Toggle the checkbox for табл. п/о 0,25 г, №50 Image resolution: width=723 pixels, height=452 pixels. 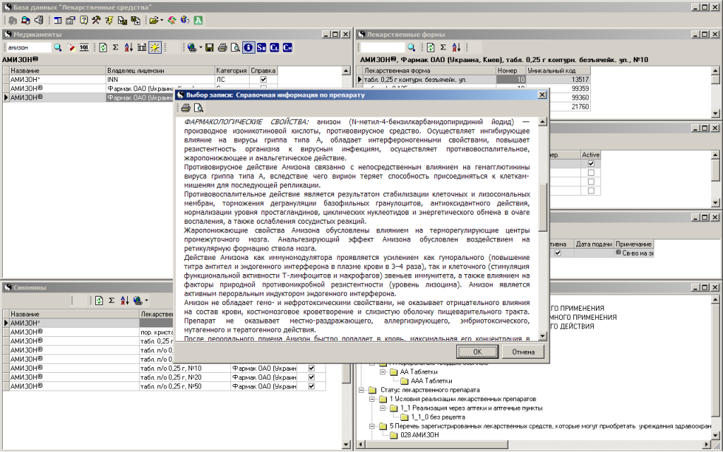(x=311, y=386)
